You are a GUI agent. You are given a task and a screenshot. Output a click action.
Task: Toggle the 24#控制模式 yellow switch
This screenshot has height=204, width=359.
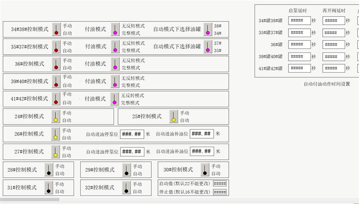(x=56, y=117)
